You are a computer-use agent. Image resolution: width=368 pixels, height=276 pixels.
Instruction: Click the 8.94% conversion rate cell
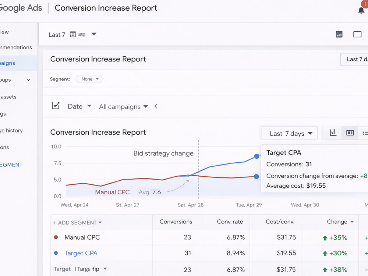236,253
